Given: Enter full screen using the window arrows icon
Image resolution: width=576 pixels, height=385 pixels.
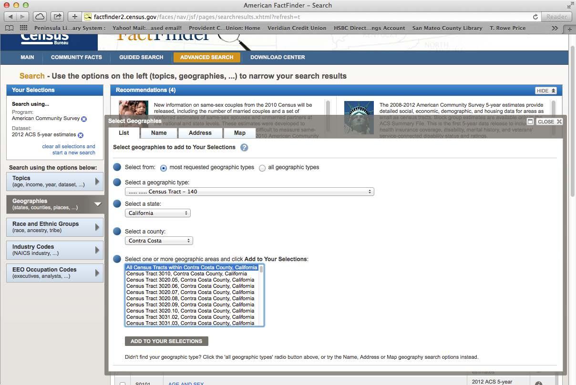Looking at the screenshot, I should coord(570,5).
